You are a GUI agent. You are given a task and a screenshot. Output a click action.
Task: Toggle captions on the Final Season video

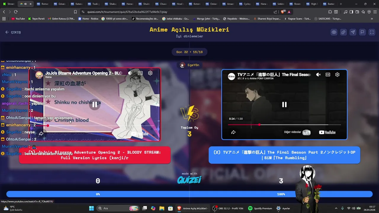[x=328, y=75]
